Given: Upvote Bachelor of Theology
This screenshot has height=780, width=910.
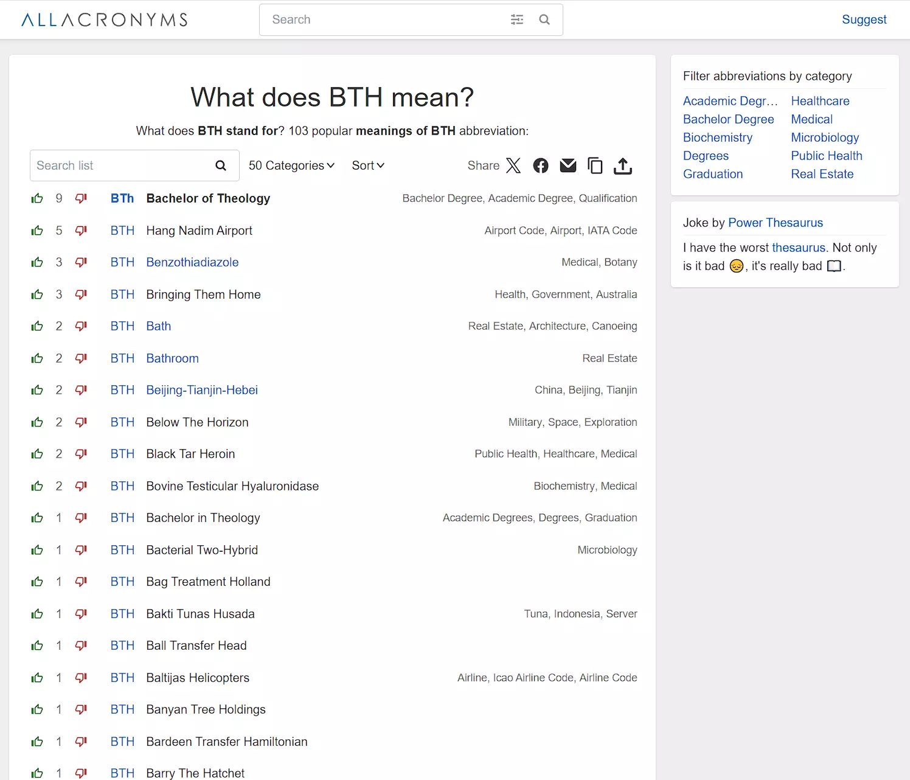Looking at the screenshot, I should point(37,198).
